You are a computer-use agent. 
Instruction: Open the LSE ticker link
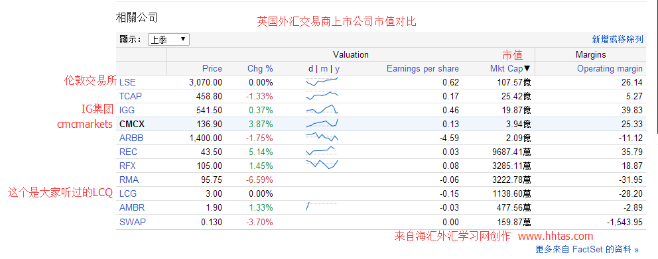point(127,82)
